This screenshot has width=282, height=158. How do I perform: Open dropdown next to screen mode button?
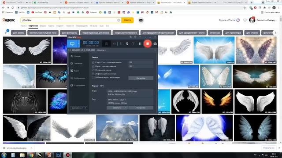click(x=78, y=43)
